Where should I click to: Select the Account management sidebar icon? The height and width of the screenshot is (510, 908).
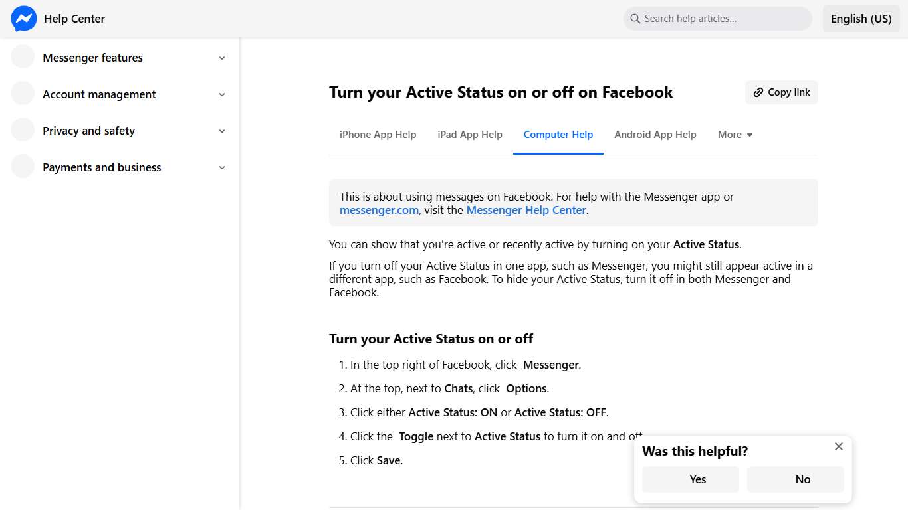(x=22, y=94)
